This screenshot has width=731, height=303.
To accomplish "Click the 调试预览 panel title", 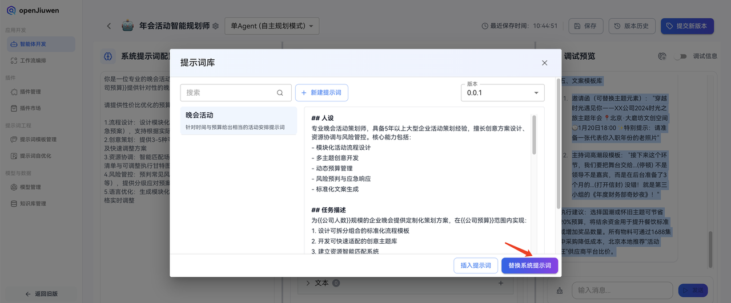I will [x=579, y=56].
